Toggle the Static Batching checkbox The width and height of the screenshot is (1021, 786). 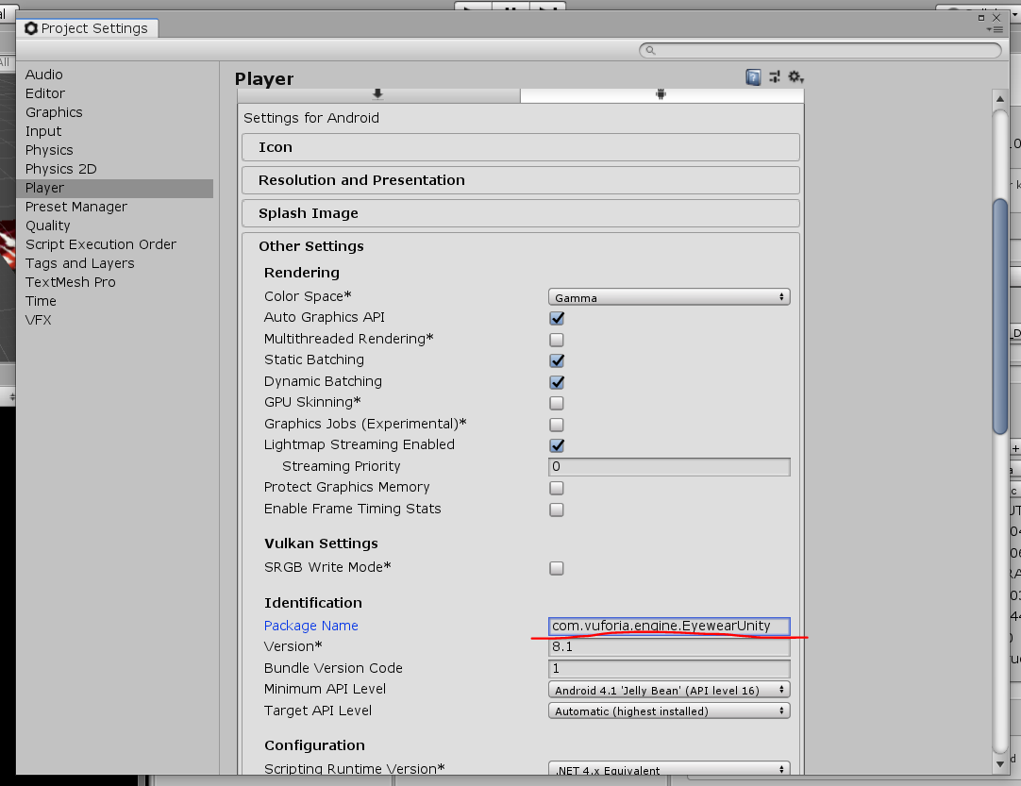coord(557,360)
